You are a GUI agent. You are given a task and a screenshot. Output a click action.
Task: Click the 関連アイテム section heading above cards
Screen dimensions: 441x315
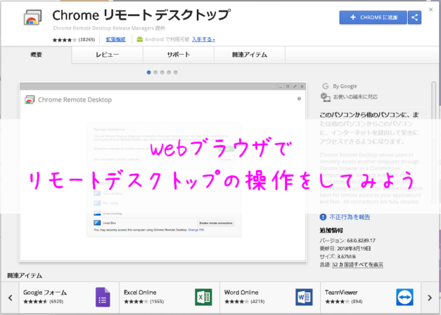[25, 276]
